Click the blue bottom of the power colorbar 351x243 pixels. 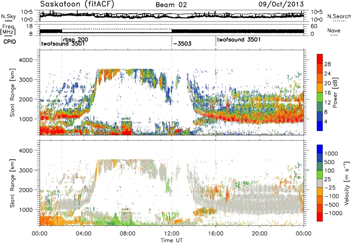(320, 126)
